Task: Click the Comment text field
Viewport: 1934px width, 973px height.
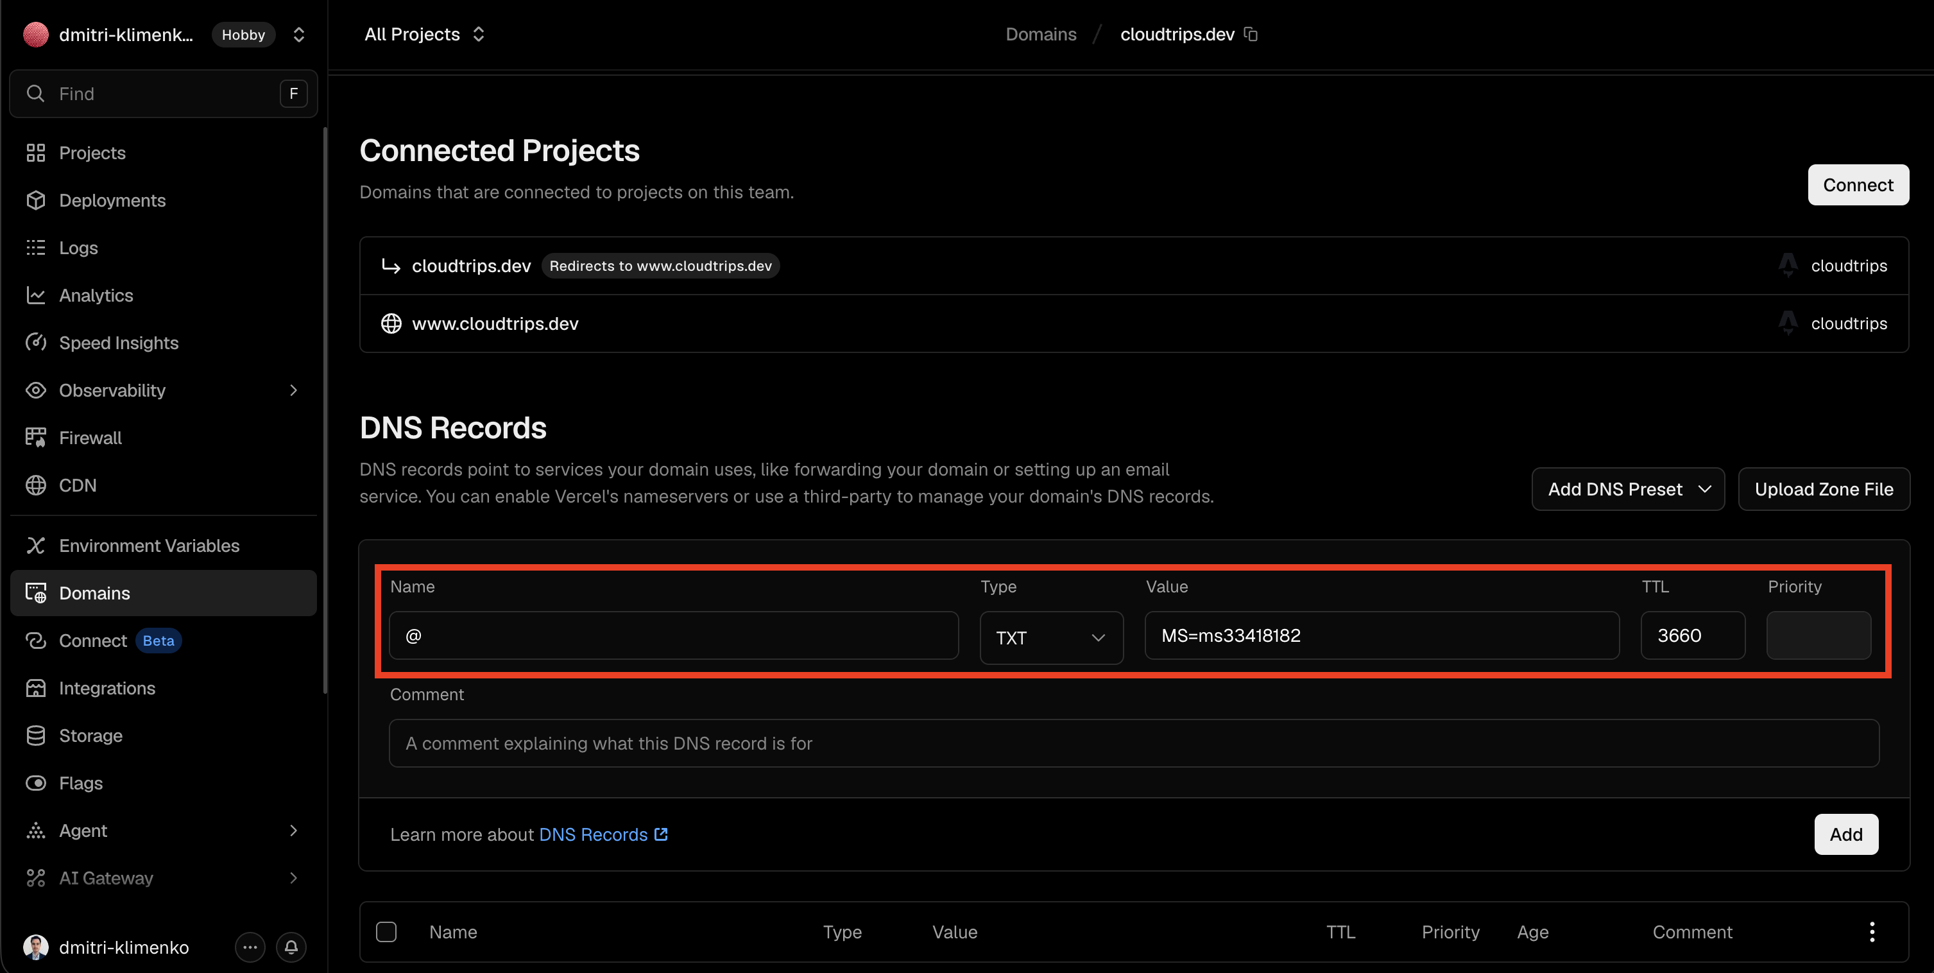Action: [1134, 743]
